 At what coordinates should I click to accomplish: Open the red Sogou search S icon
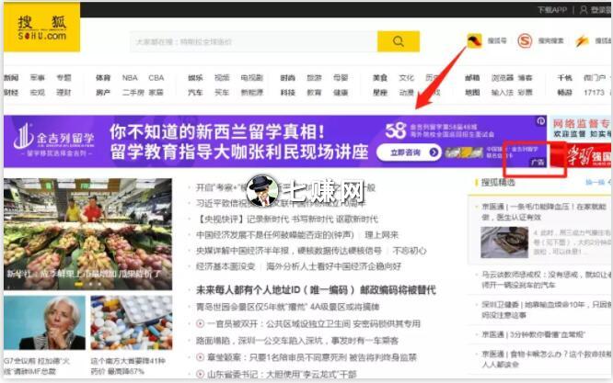(x=525, y=40)
